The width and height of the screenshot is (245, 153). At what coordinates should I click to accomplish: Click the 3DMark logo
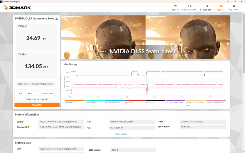click(17, 8)
